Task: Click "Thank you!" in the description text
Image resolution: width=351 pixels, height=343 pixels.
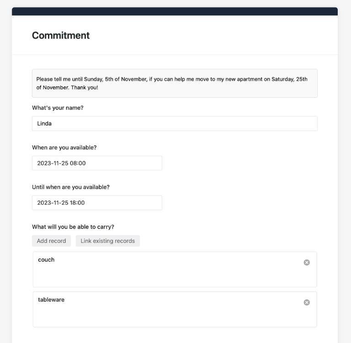Action: click(85, 87)
